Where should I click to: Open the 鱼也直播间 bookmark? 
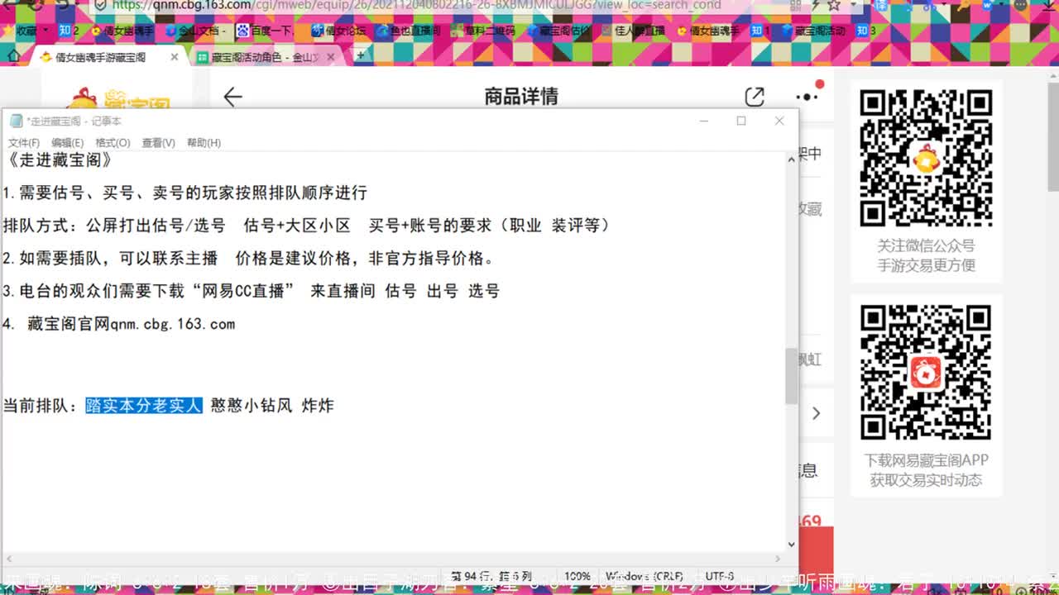pos(409,31)
